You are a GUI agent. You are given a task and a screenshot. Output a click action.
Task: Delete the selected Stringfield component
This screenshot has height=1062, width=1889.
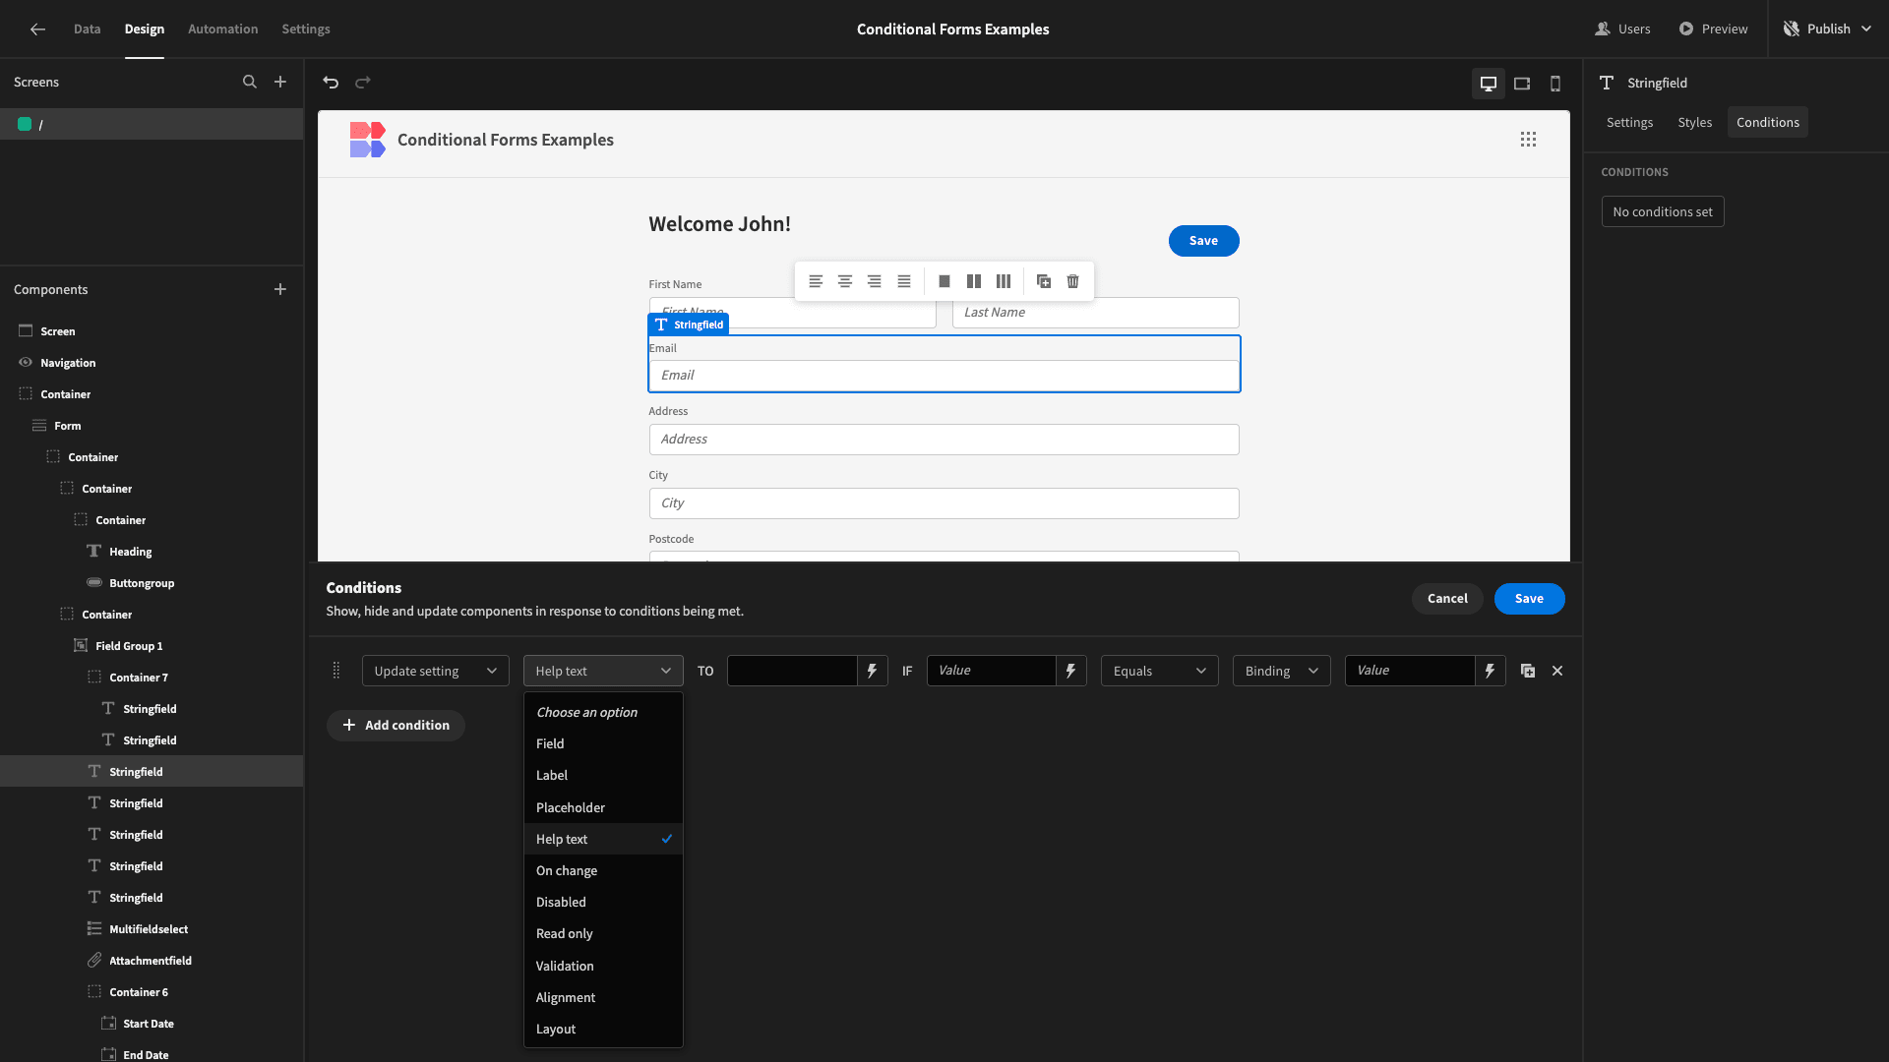(1073, 281)
